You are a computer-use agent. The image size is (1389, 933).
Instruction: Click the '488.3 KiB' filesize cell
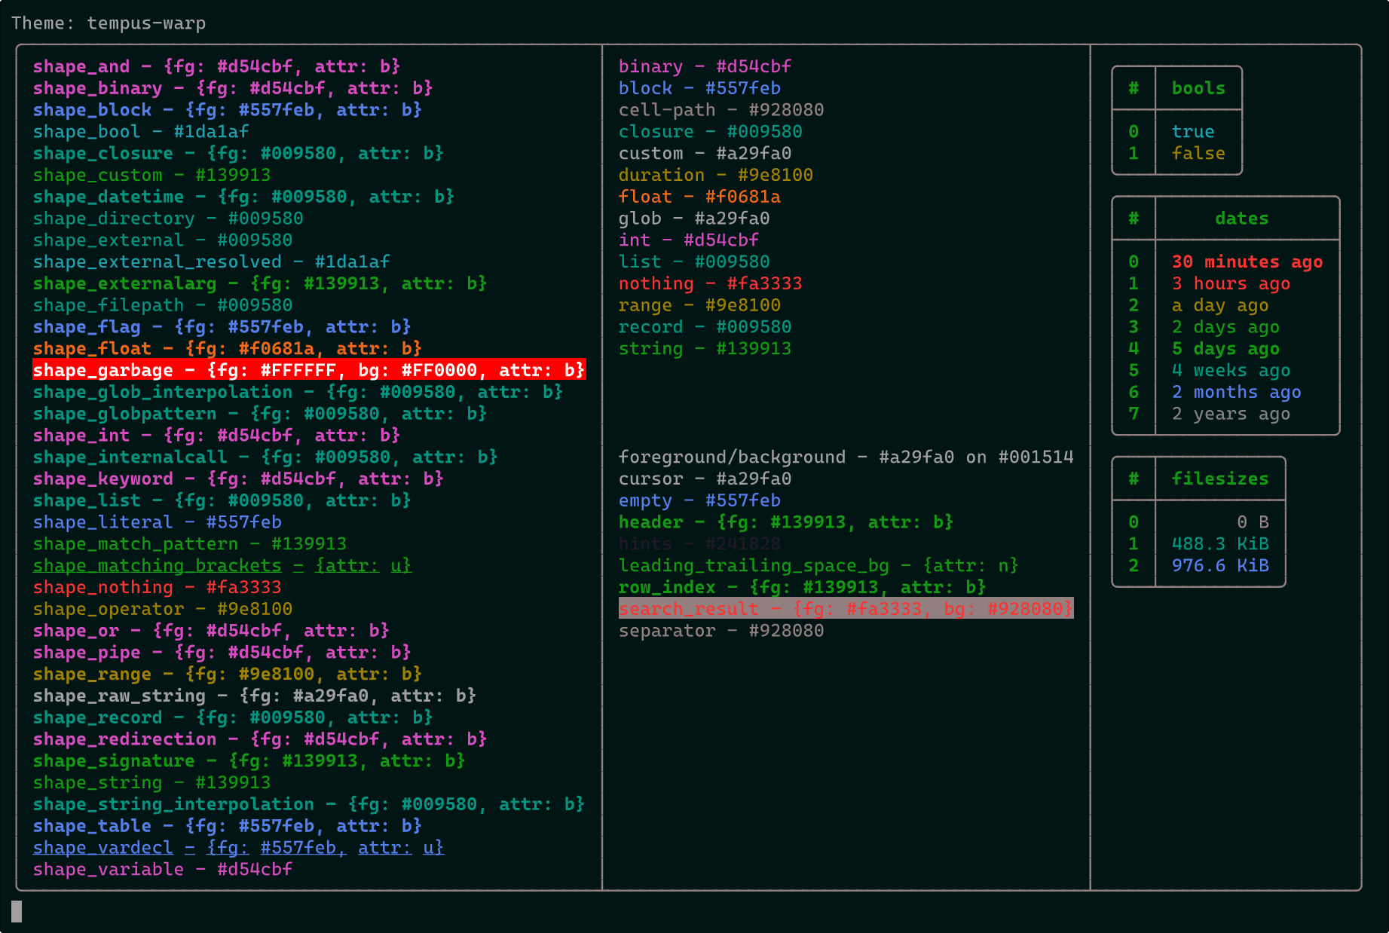pyautogui.click(x=1220, y=544)
